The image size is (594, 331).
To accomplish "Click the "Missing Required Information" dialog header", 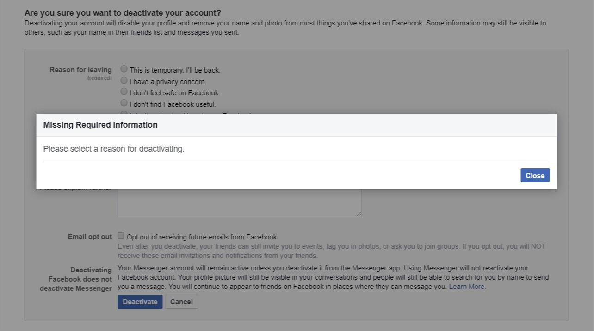I will point(100,124).
